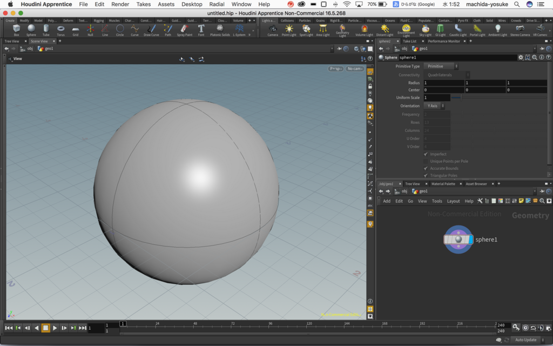Toggle Triangular Poles checkbox
The width and height of the screenshot is (553, 346).
click(x=426, y=176)
